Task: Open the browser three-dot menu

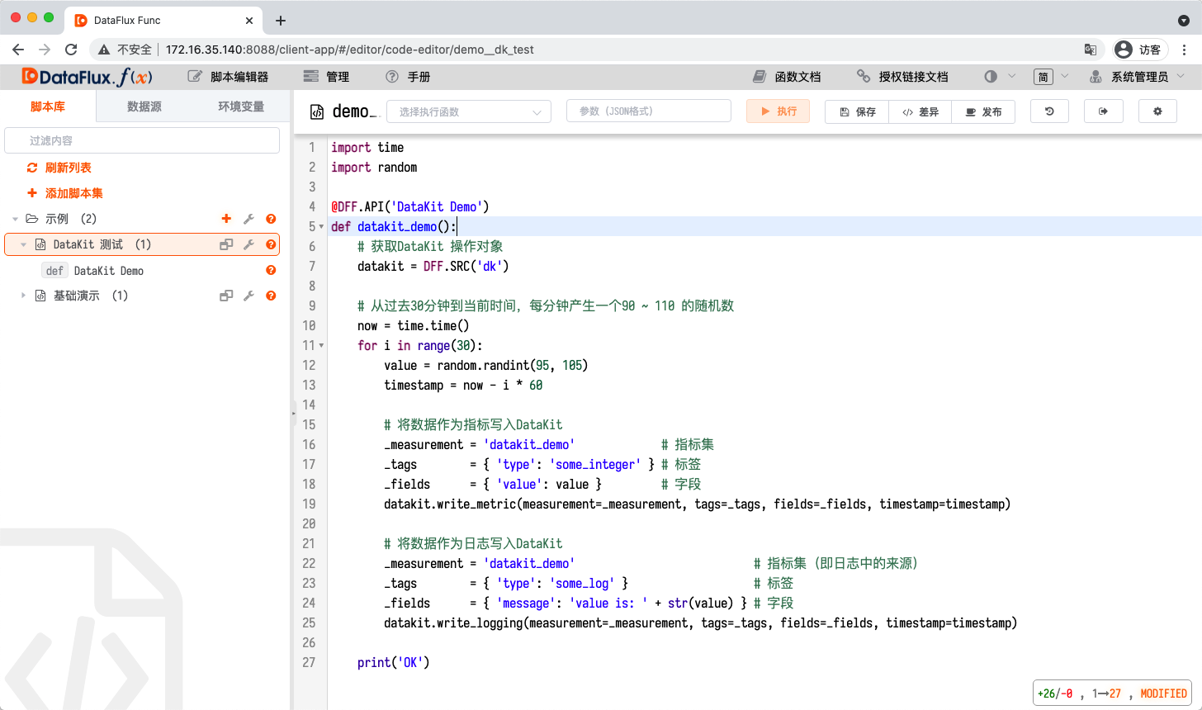Action: pos(1185,50)
